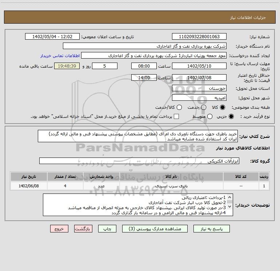Click the اطلاعات کالاهای مورد نیاز heading
This screenshot has height=271, width=280.
[243, 148]
